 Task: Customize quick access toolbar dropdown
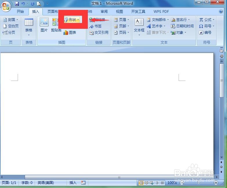point(47,3)
